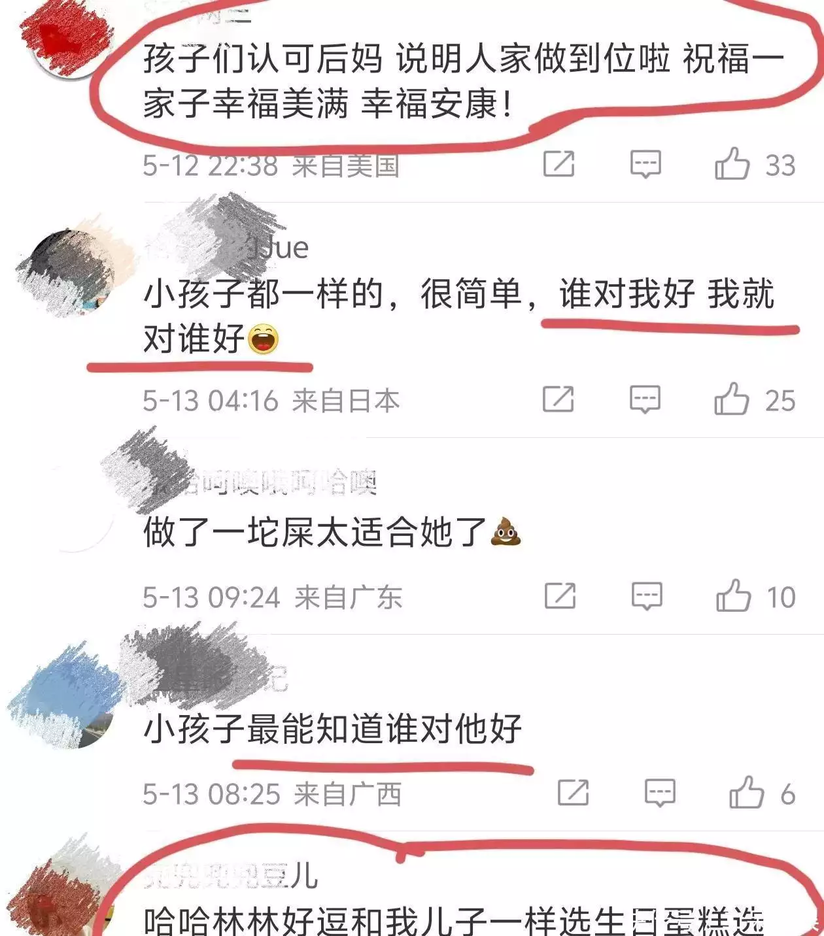Reply to the comment posted from 美国
Viewport: 824px width, 936px height.
[x=645, y=163]
